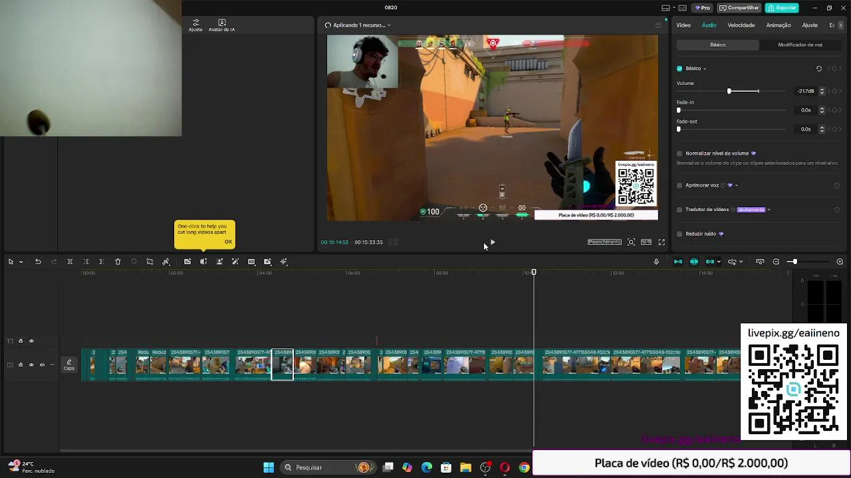Adjust the Volume slider handle
851x478 pixels.
[729, 91]
